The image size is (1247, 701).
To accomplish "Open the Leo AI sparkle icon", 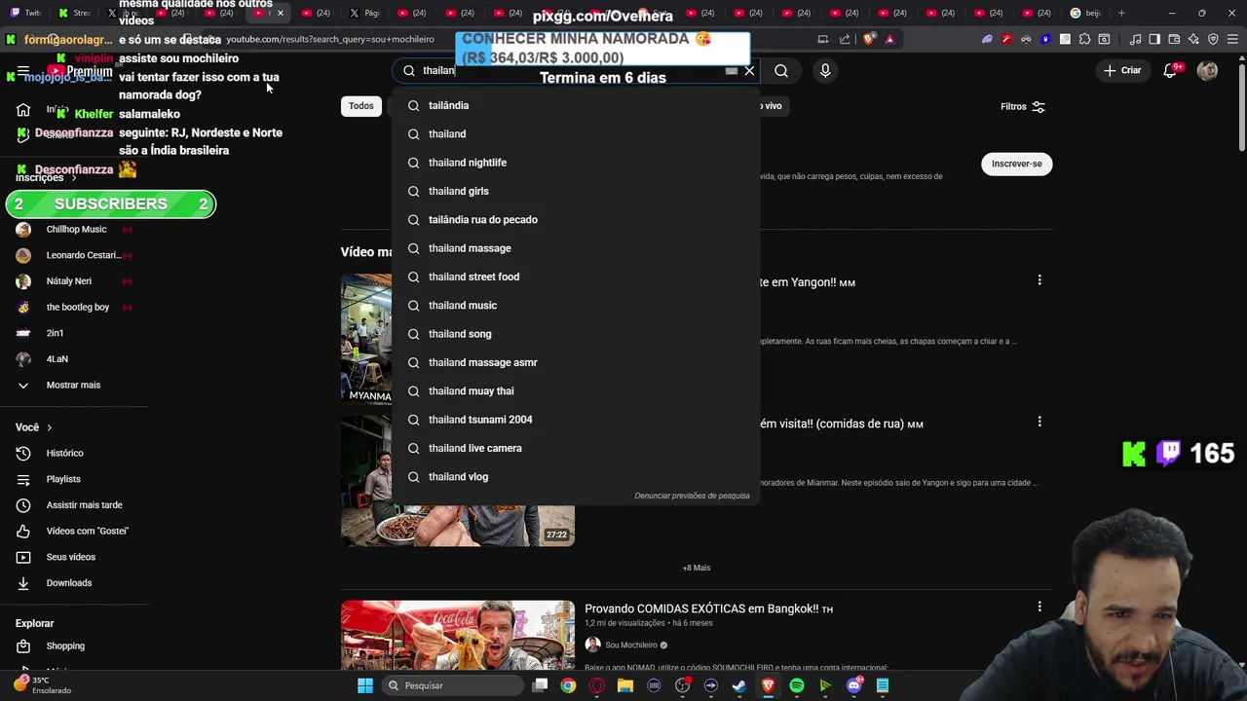I will click(x=1193, y=39).
